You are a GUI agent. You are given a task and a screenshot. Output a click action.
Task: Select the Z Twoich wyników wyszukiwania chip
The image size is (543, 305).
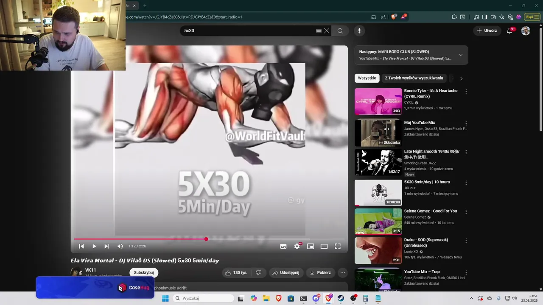point(414,78)
